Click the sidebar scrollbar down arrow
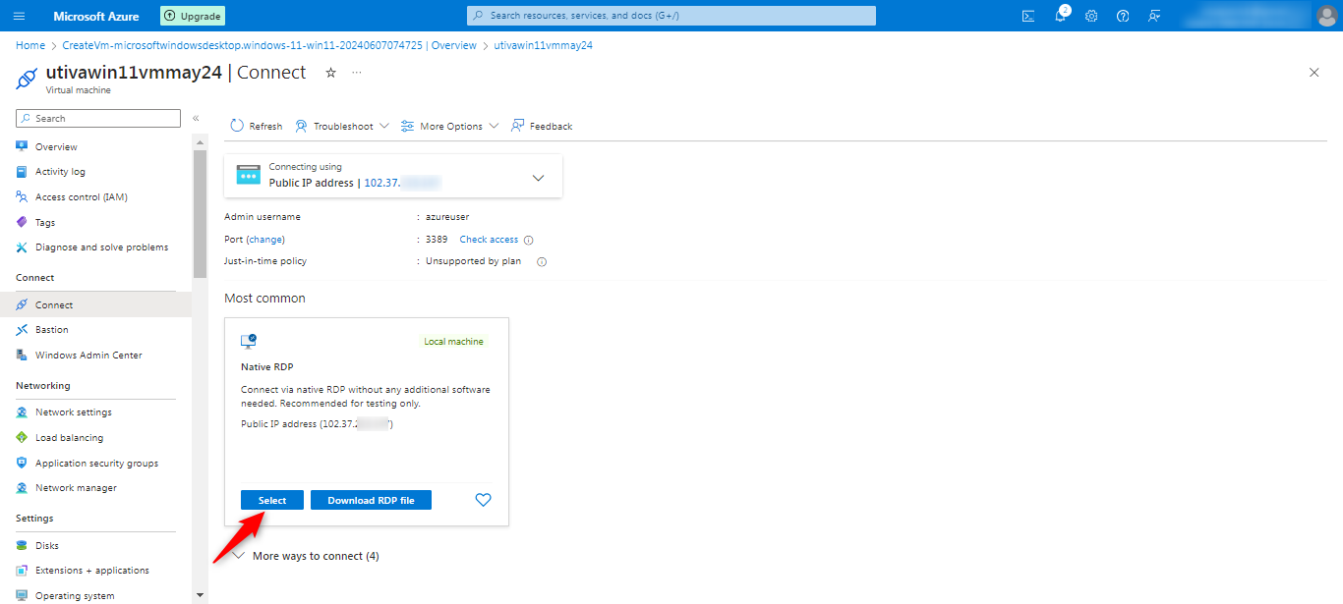 pyautogui.click(x=201, y=595)
